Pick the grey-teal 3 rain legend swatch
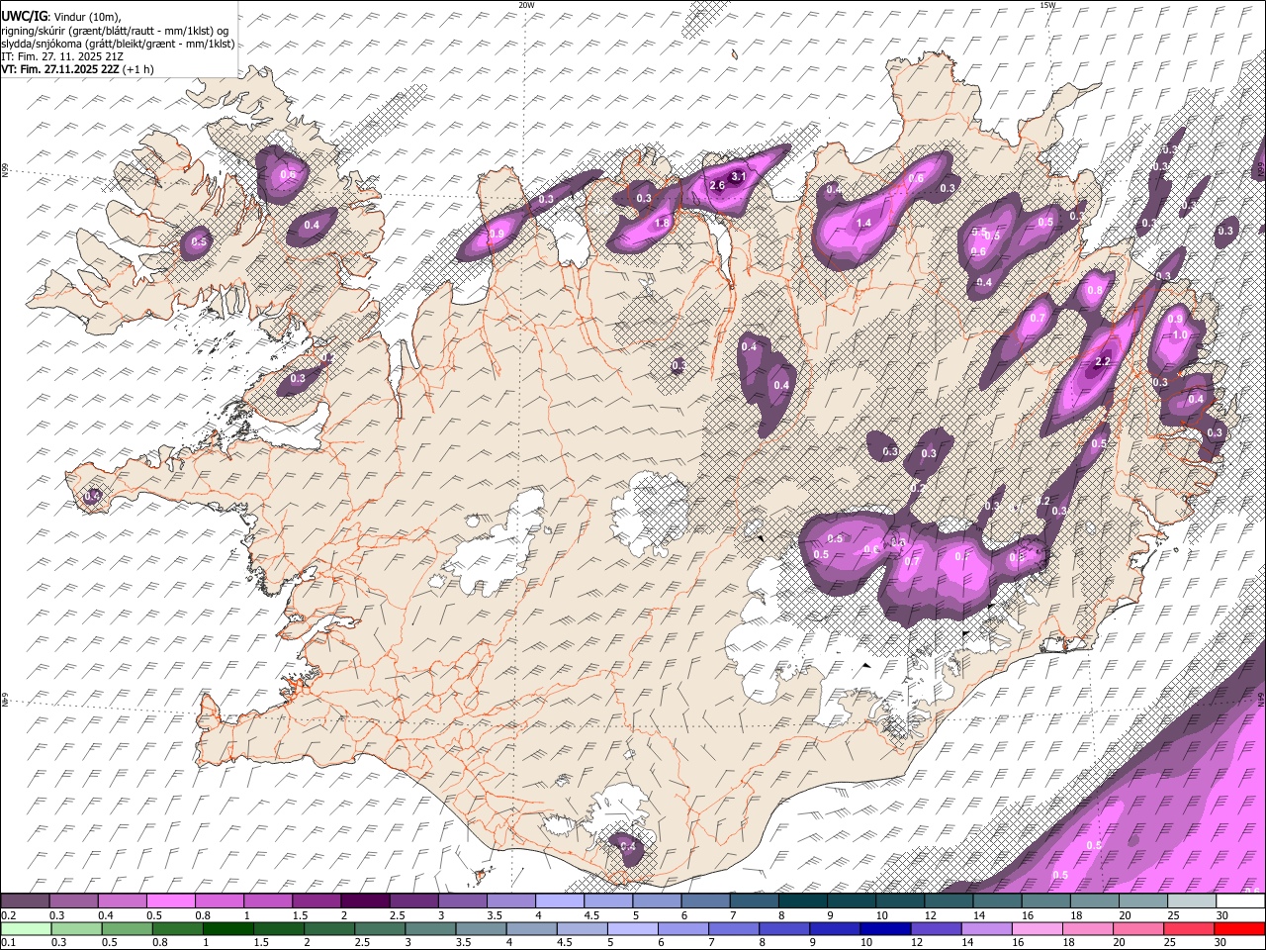The width and height of the screenshot is (1266, 950). [x=429, y=929]
